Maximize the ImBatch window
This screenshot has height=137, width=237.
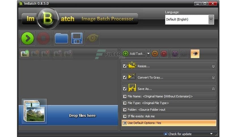pos(205,3)
